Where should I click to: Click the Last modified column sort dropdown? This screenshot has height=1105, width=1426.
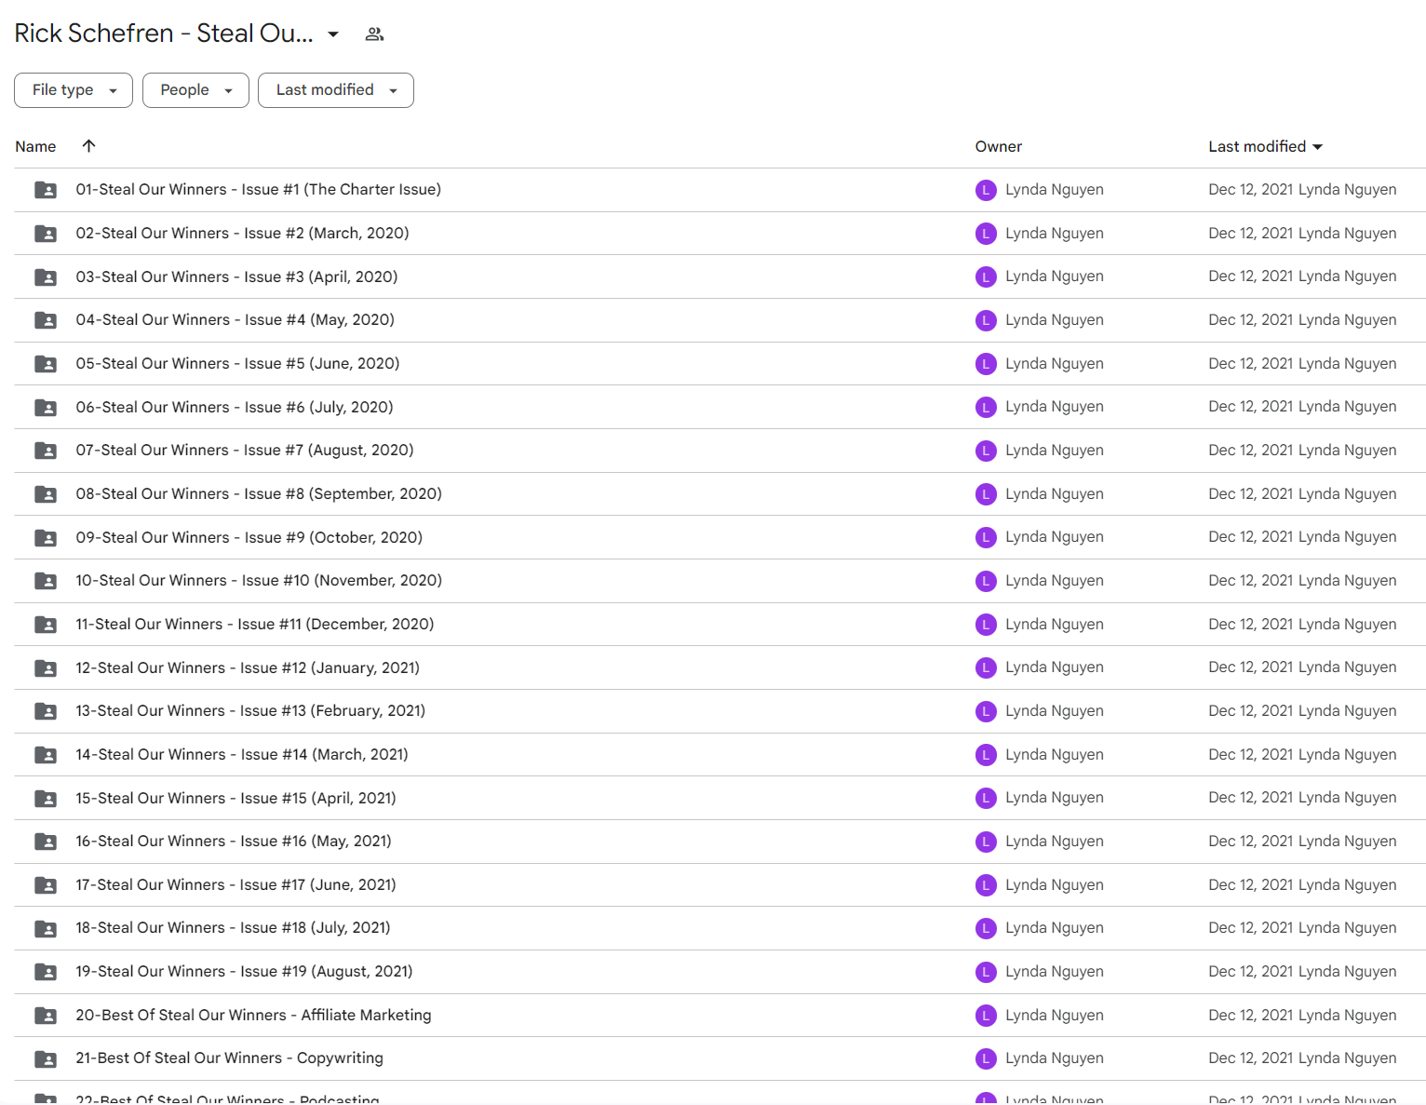[x=1317, y=147]
